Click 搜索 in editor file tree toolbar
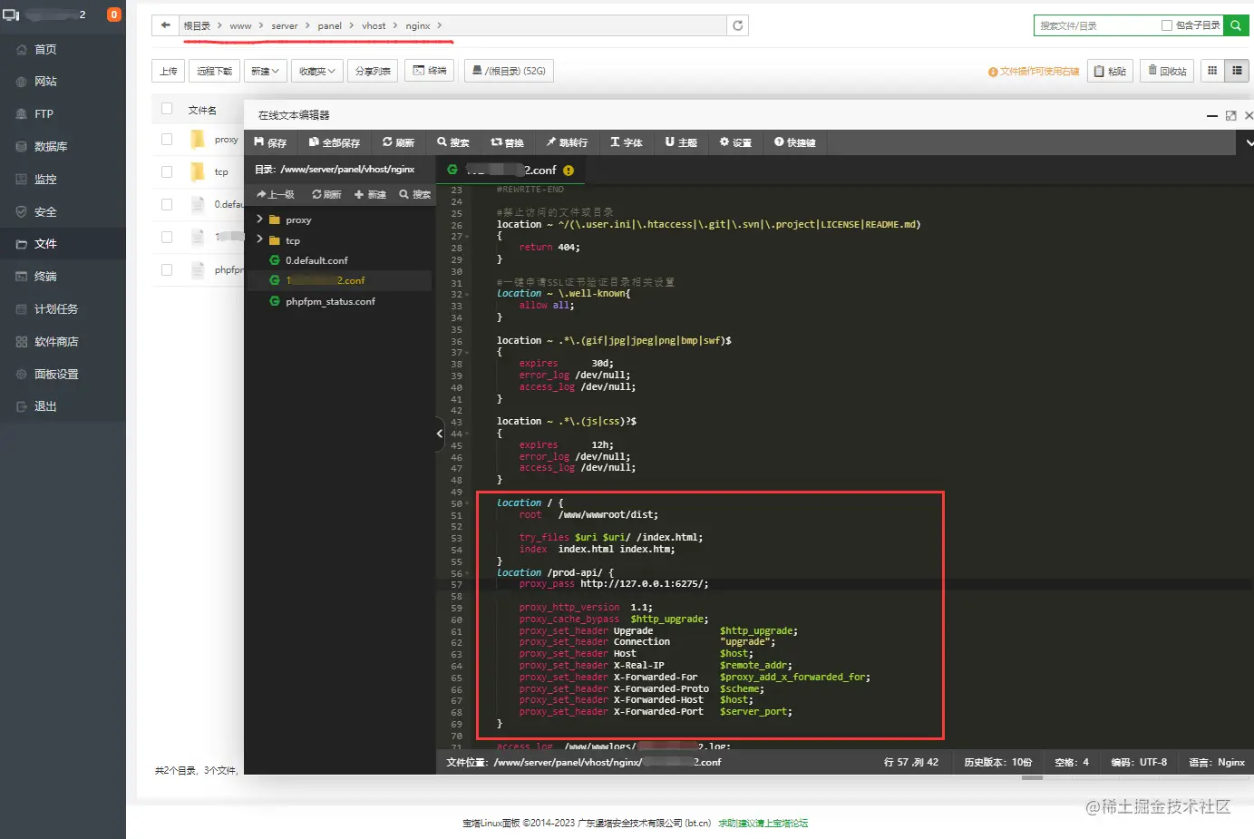The height and width of the screenshot is (839, 1254). [415, 194]
